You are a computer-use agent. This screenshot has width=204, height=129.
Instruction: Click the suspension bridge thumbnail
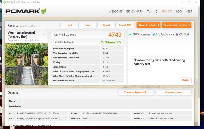coord(26,64)
